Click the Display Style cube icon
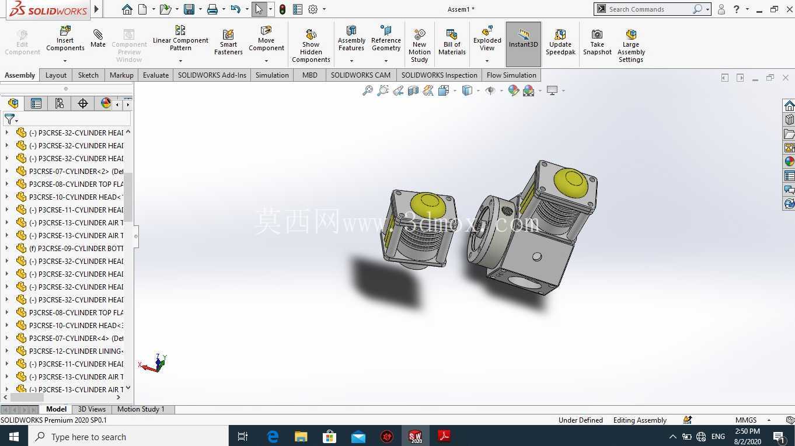795x446 pixels. tap(467, 90)
